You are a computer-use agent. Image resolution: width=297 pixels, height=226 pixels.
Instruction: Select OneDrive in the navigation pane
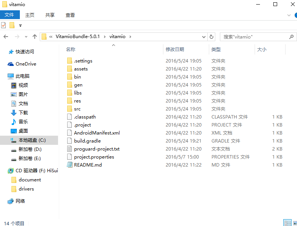click(26, 64)
